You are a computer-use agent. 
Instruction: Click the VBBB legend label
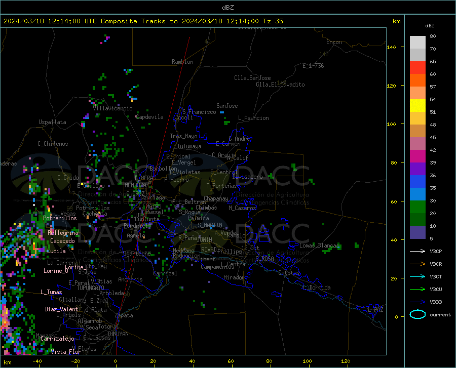coord(436,302)
